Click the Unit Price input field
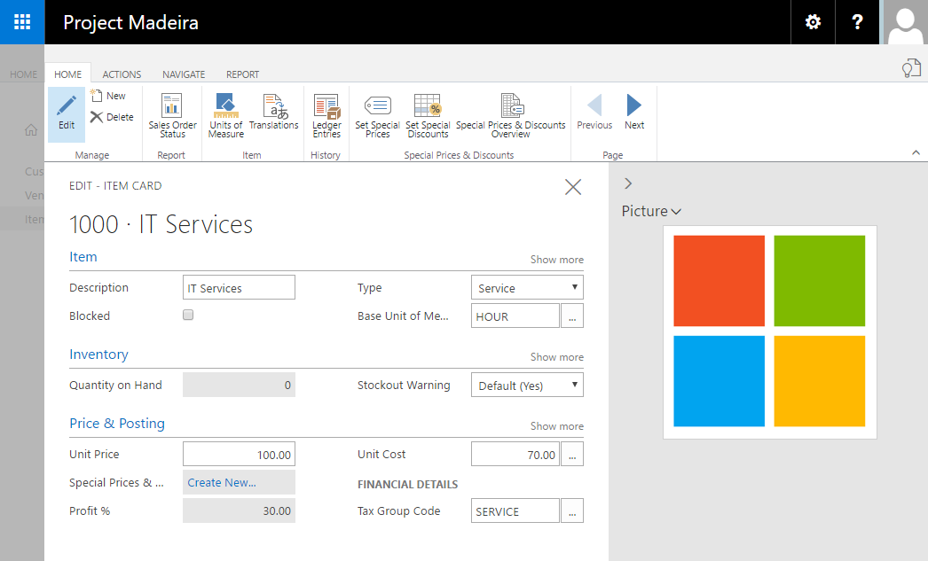Screen dimensions: 928x561 [239, 455]
